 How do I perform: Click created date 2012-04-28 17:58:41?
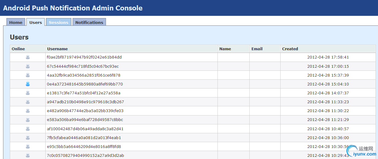tap(328, 57)
